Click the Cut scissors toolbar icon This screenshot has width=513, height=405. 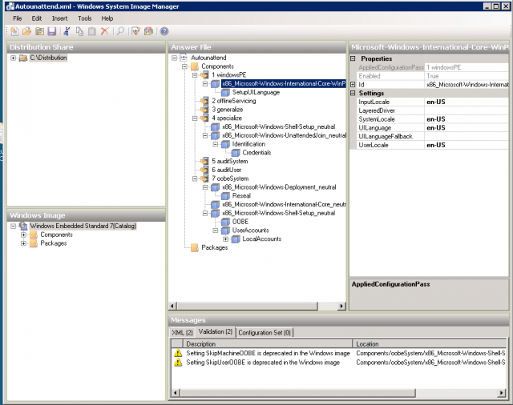click(x=67, y=31)
